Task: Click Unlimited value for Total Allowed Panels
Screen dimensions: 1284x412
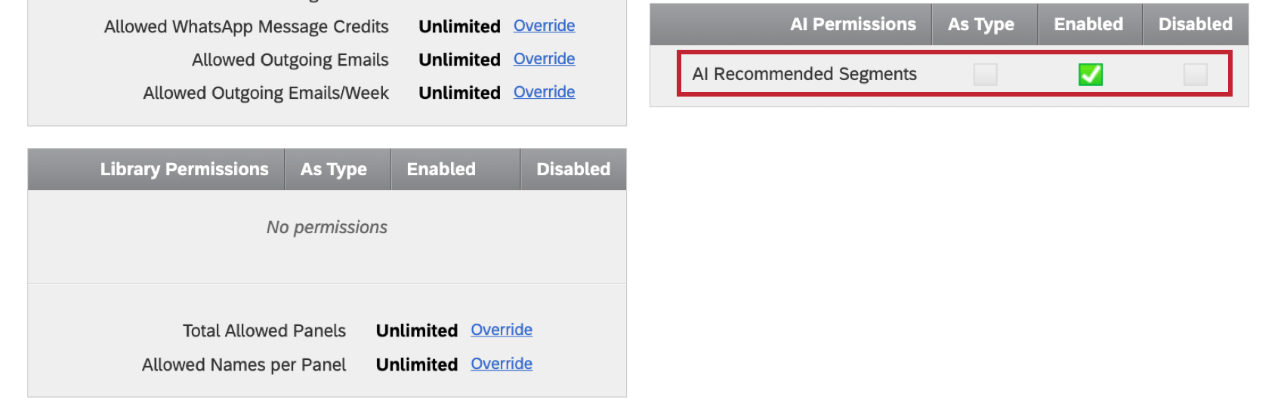Action: click(x=417, y=331)
